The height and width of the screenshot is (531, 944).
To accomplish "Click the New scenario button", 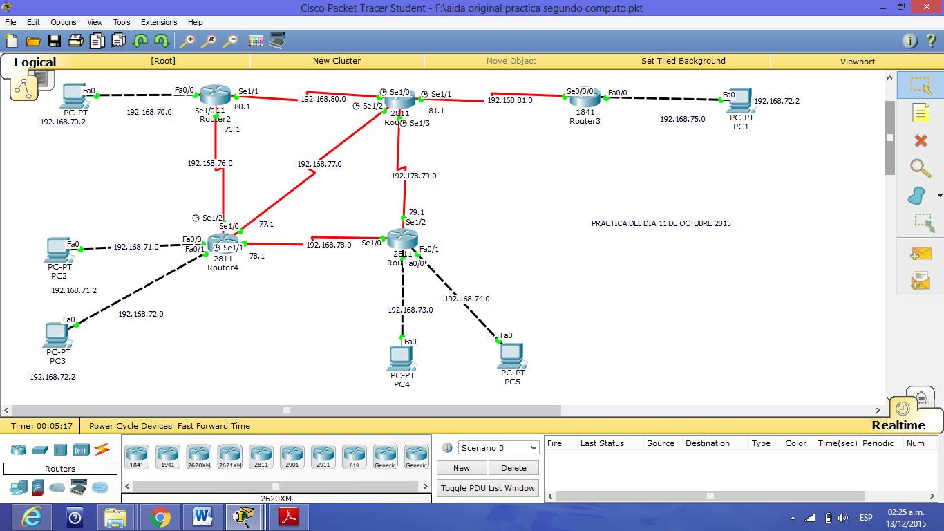I will coord(461,467).
